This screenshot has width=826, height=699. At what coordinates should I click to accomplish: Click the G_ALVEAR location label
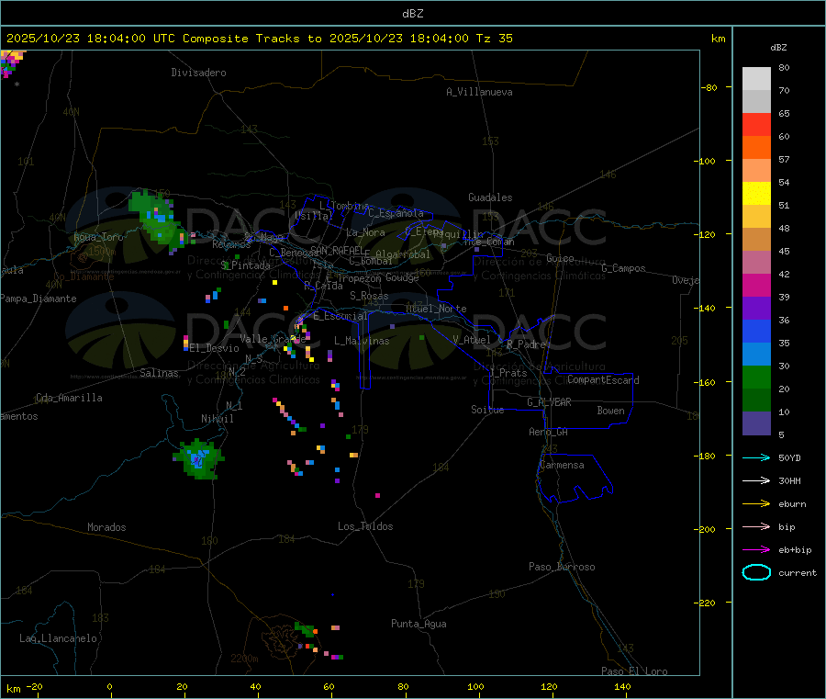tap(549, 402)
